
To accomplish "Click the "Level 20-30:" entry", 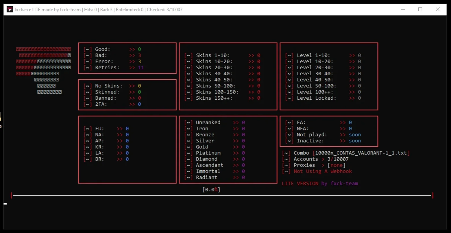I will tap(323, 68).
